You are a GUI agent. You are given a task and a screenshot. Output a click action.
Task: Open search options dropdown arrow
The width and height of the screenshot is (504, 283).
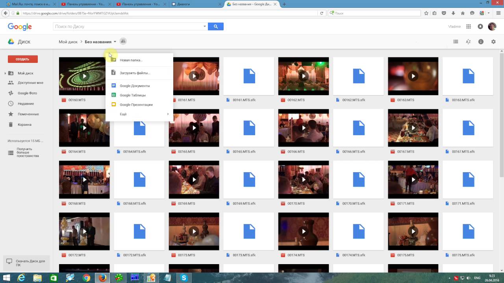click(x=204, y=26)
